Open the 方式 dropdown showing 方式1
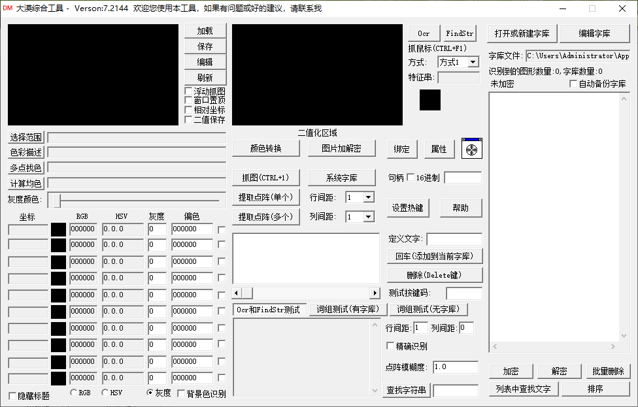Viewport: 638px width, 407px height. click(x=473, y=62)
